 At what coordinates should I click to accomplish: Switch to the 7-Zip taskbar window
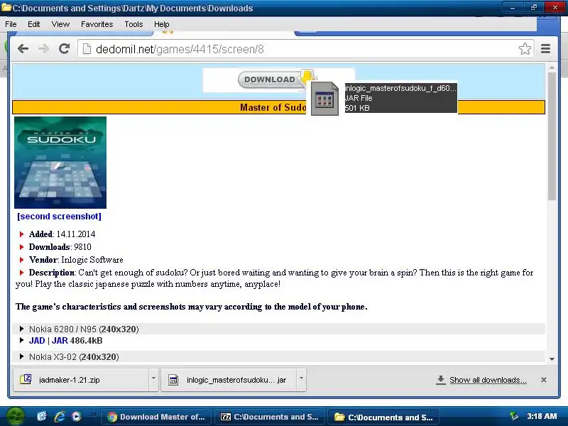(x=270, y=417)
